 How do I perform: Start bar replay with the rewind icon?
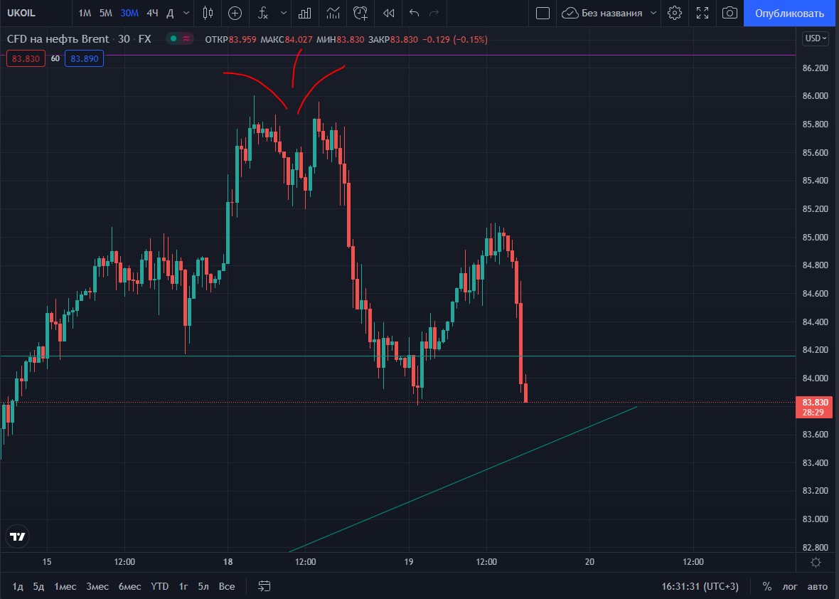click(x=388, y=13)
